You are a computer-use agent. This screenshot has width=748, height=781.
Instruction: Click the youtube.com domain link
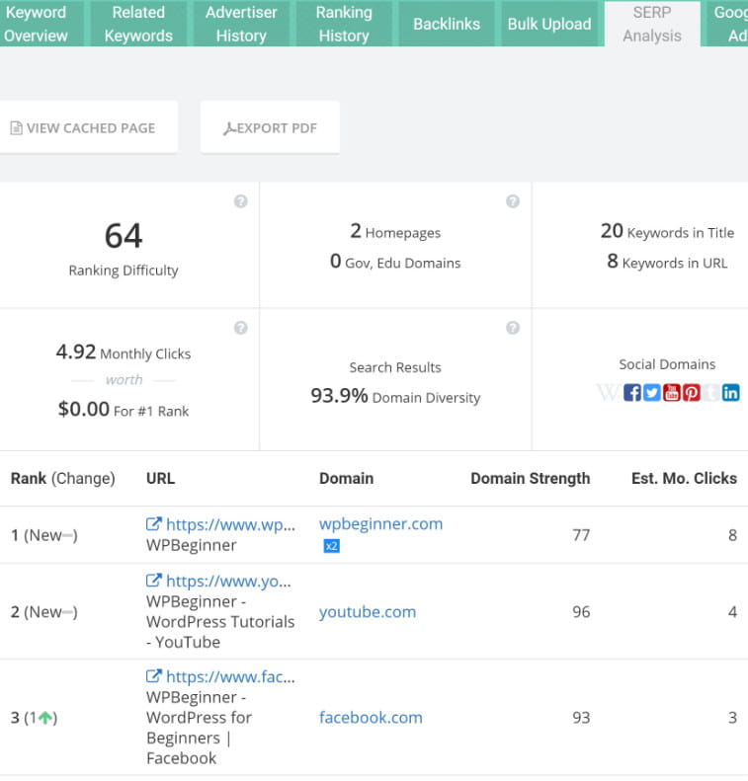click(x=368, y=611)
